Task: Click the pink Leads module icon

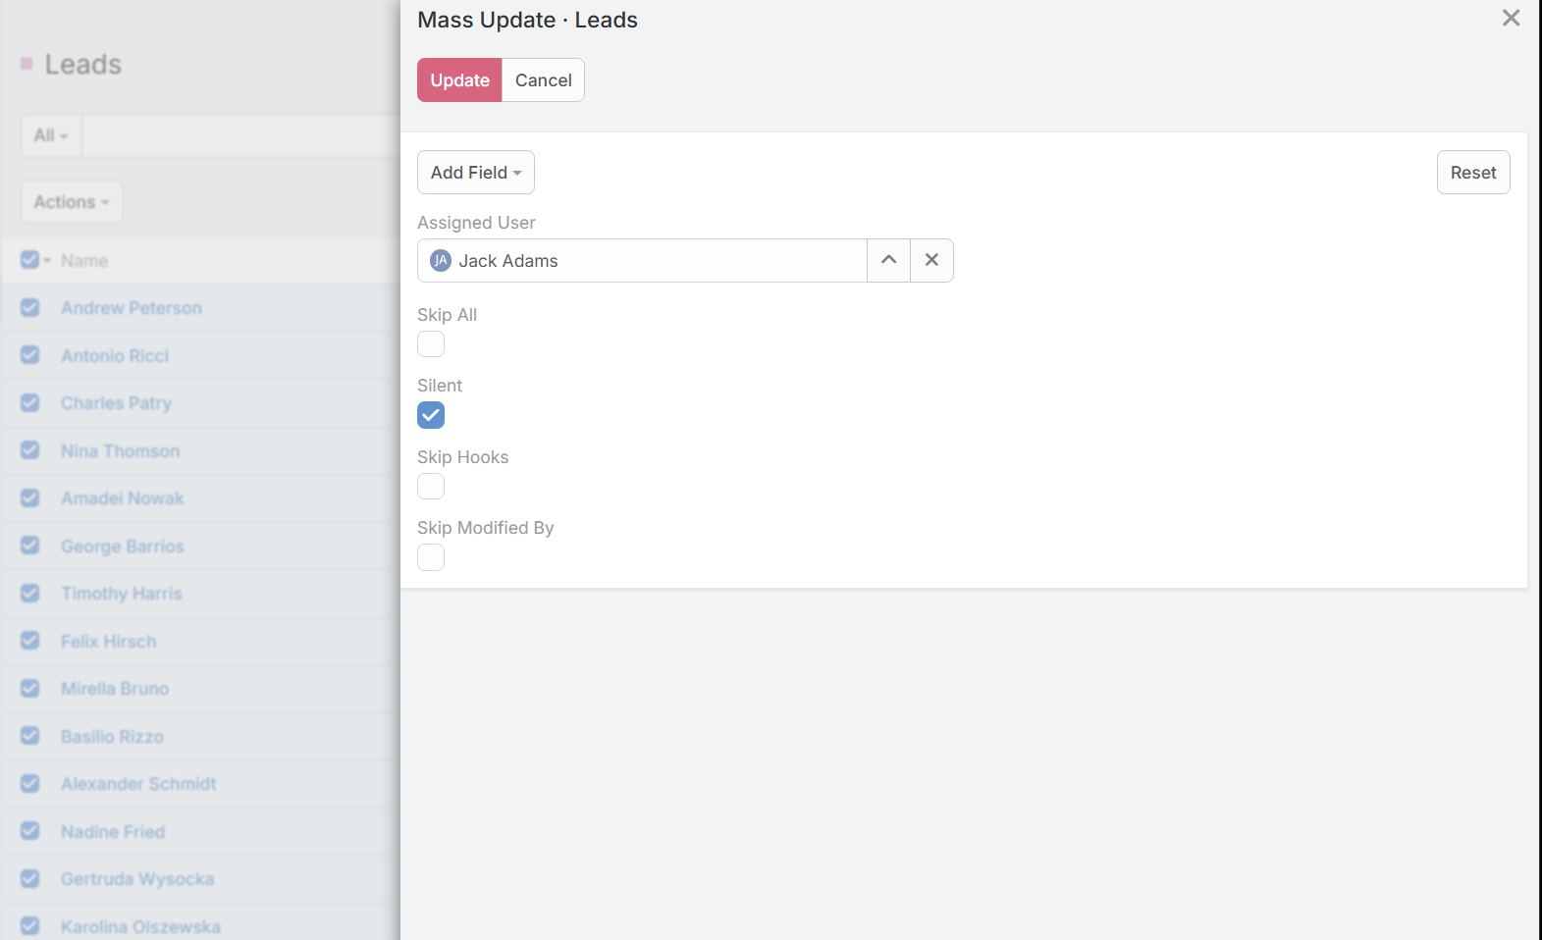Action: tap(27, 65)
